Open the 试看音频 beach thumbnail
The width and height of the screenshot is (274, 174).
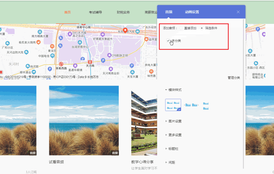[84, 121]
